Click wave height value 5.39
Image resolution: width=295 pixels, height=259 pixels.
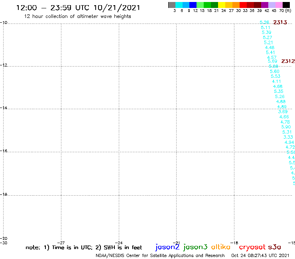click(x=266, y=32)
